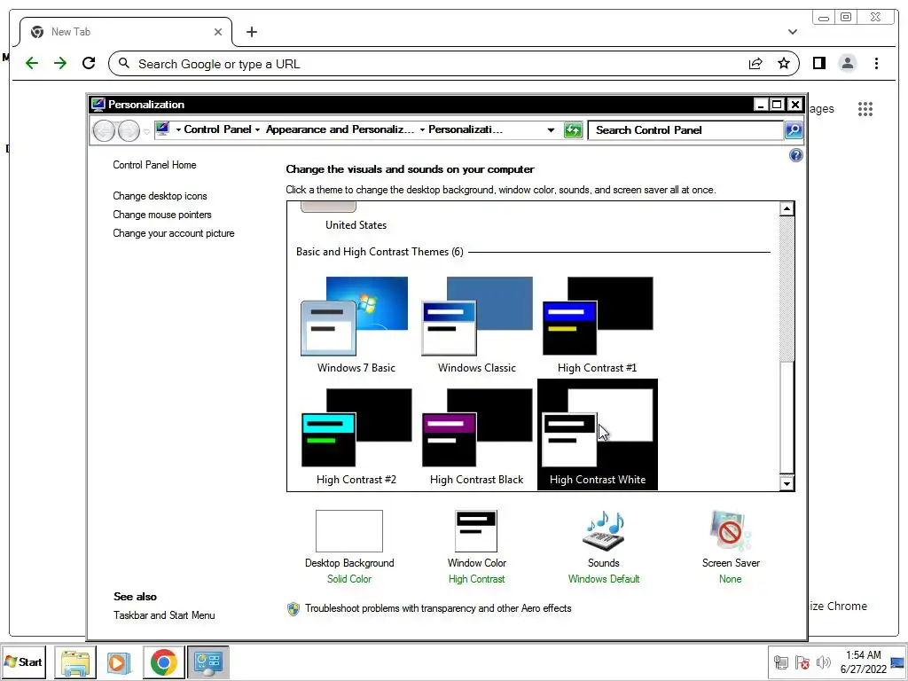Apply High Contrast #2 theme
The width and height of the screenshot is (908, 681).
[356, 436]
